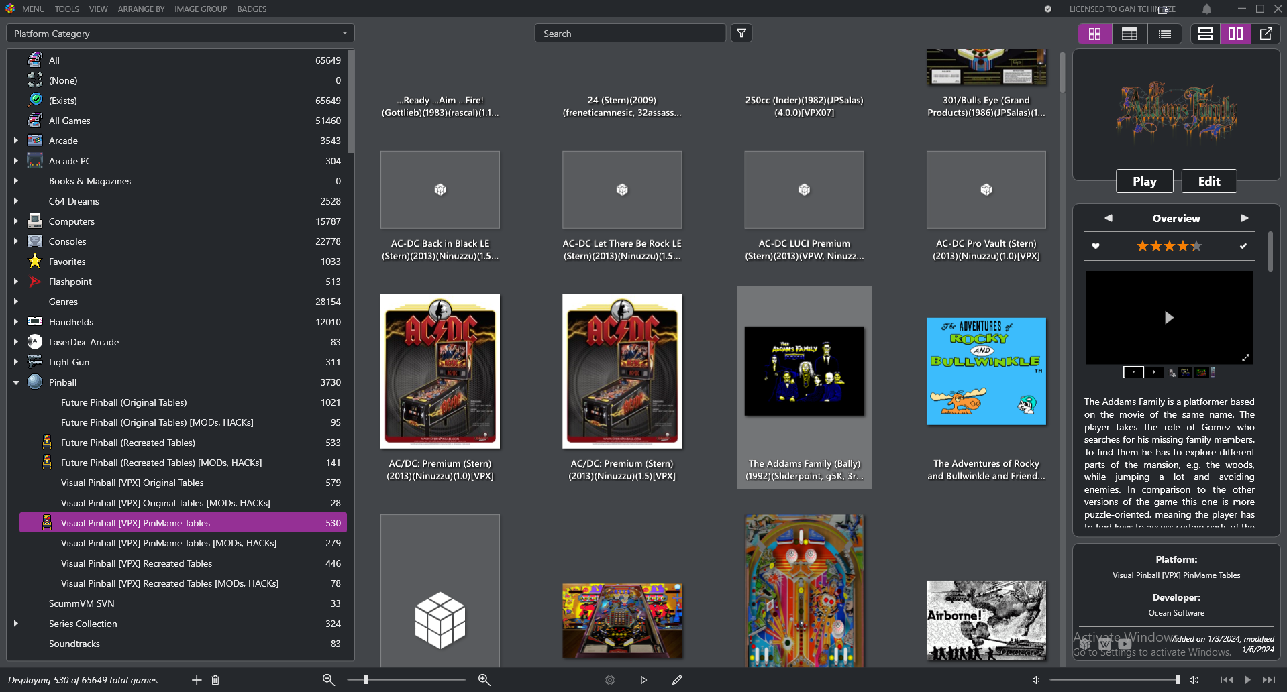The image size is (1287, 692).
Task: Play music in bottom bar
Action: click(1247, 680)
